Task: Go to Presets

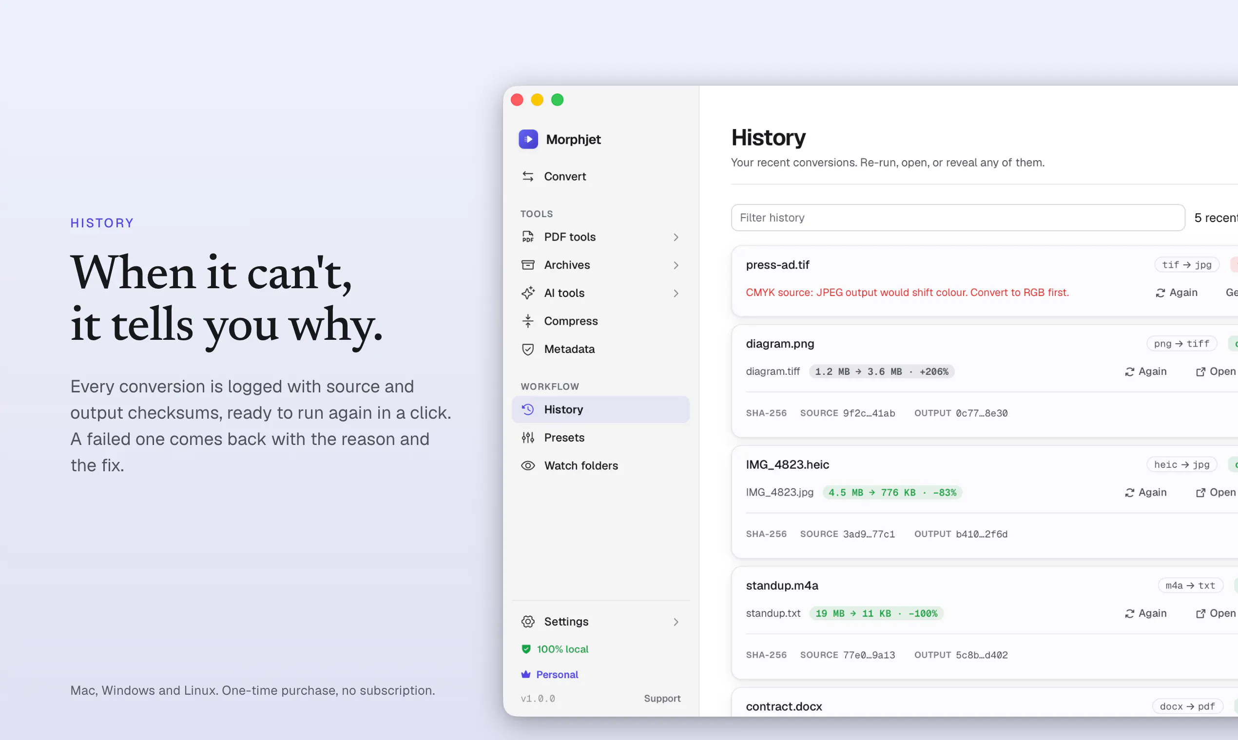Action: (600, 437)
